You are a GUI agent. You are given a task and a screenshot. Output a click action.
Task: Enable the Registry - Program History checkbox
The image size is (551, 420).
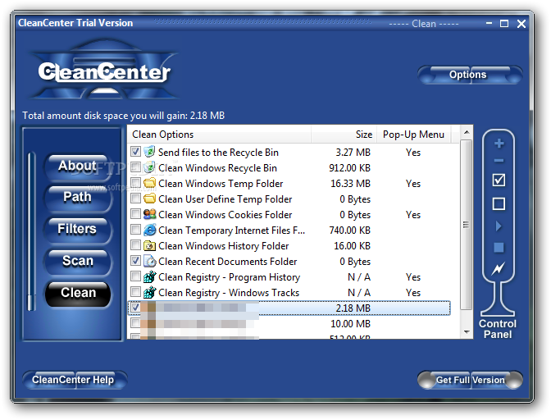[135, 276]
